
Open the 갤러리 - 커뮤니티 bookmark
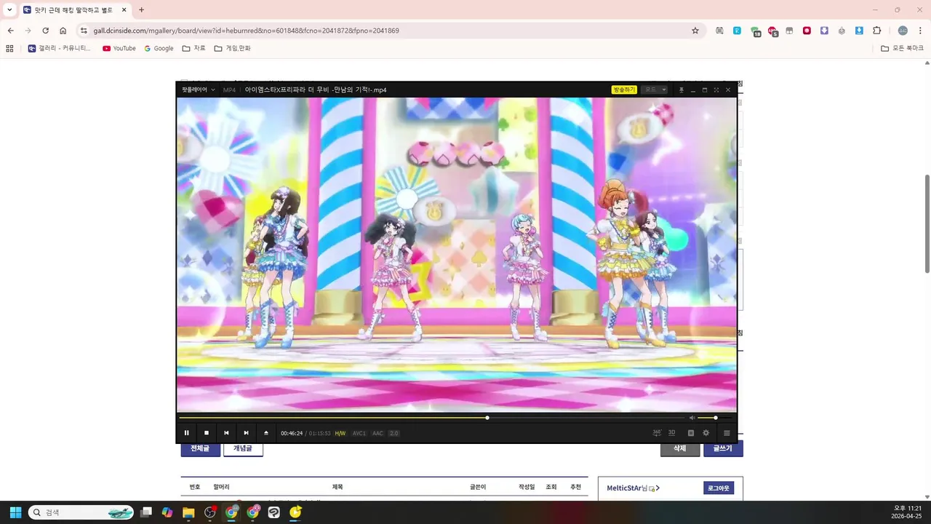click(x=59, y=48)
